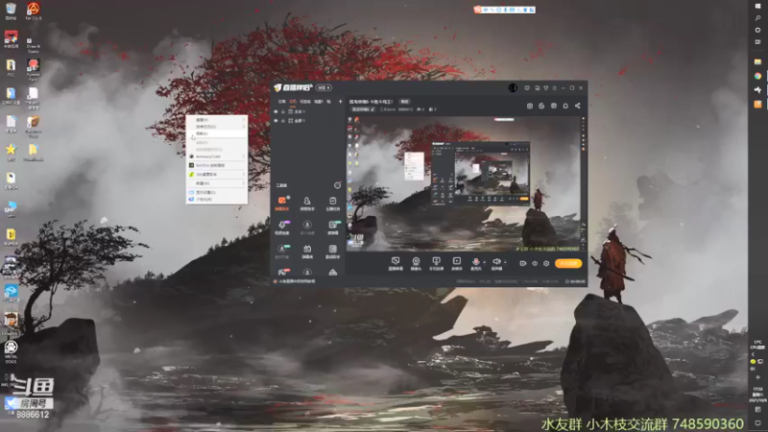Click the orange start live stream button
Image resolution: width=768 pixels, height=432 pixels.
tap(568, 263)
